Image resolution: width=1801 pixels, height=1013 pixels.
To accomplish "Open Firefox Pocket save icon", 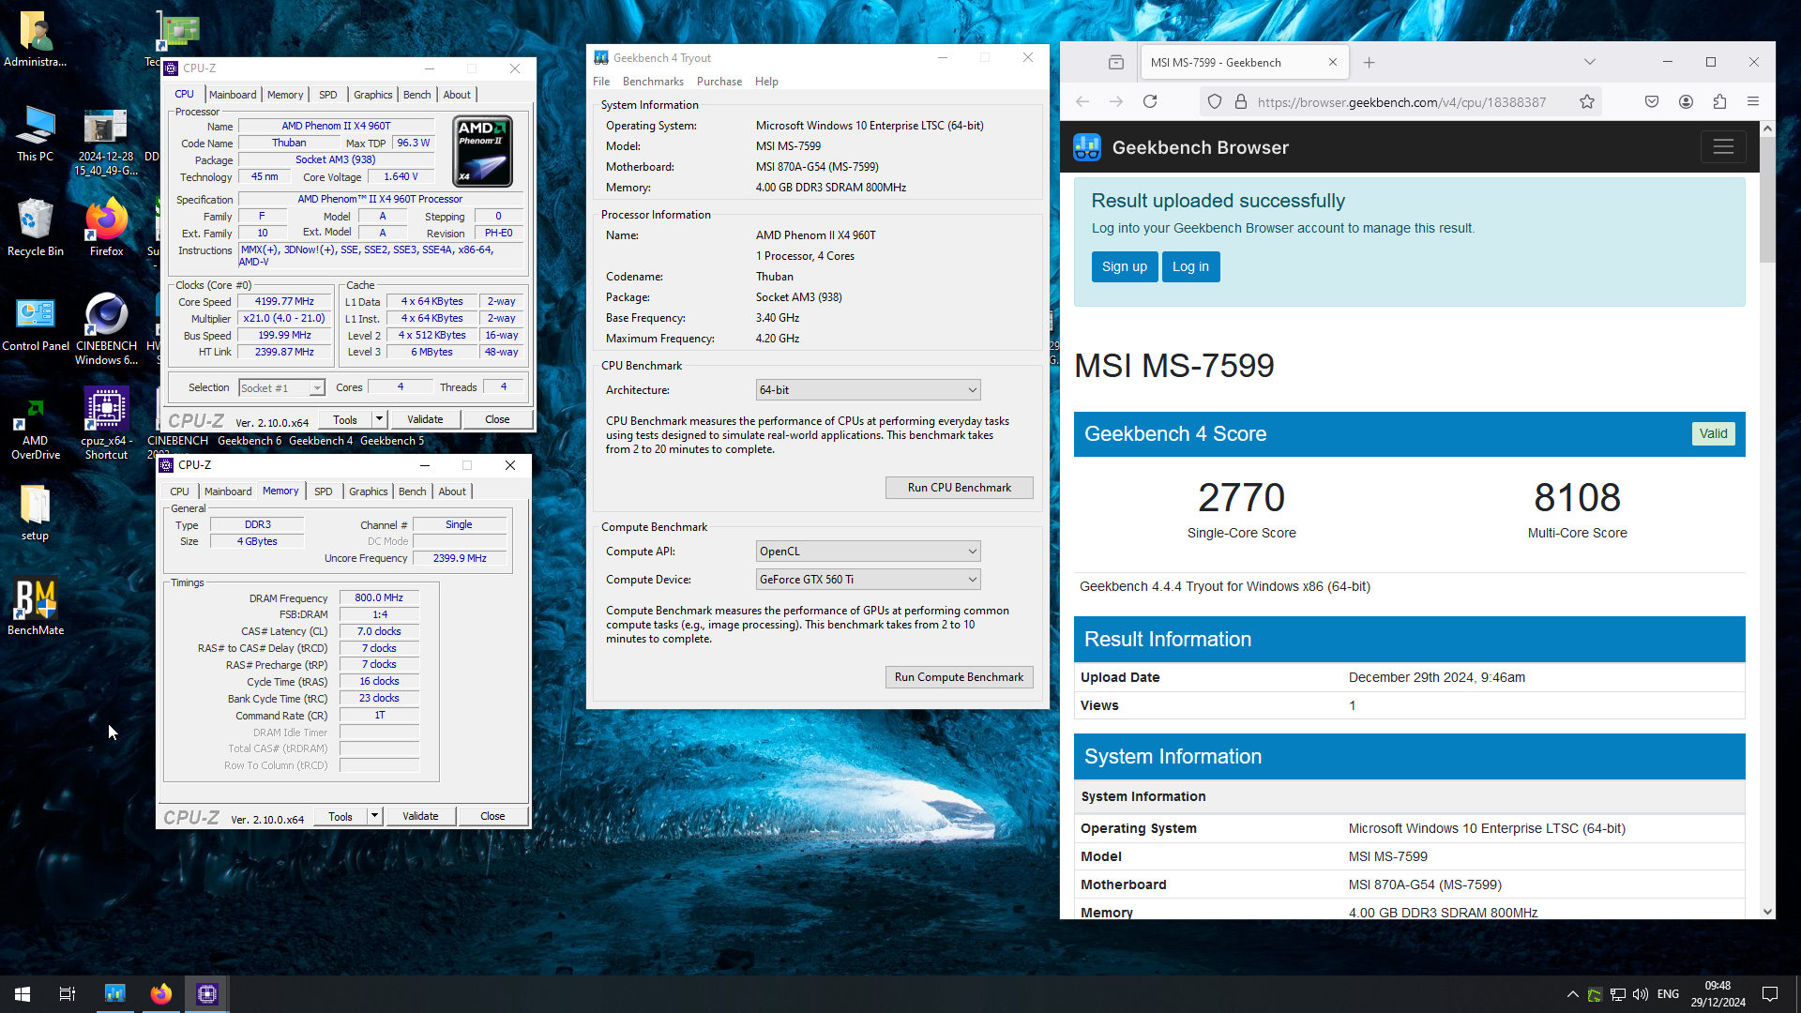I will coord(1652,101).
